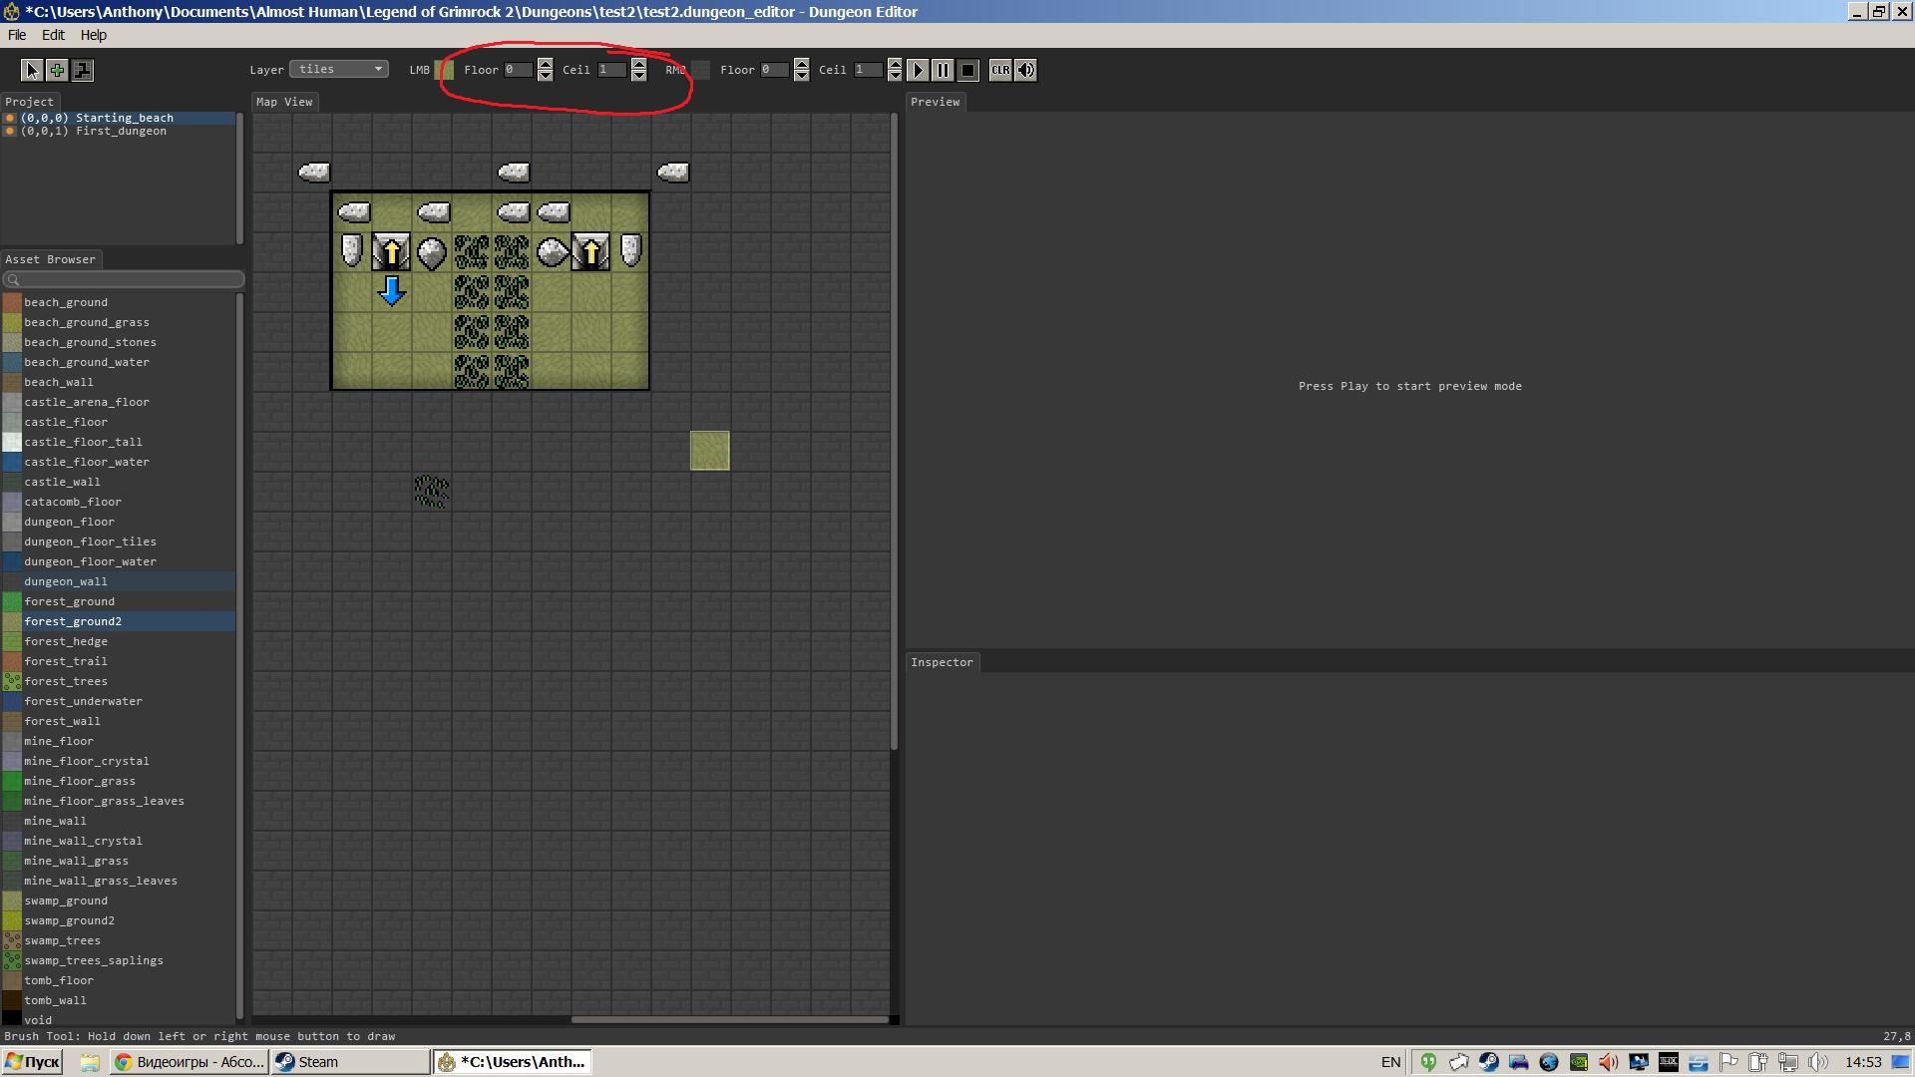Click the NVIDIA tray icon
Image resolution: width=1915 pixels, height=1077 pixels.
click(1578, 1062)
